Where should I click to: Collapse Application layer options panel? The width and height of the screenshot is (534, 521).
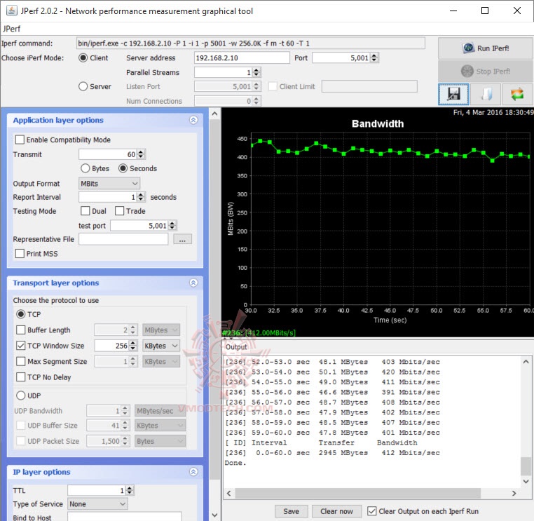coord(193,120)
